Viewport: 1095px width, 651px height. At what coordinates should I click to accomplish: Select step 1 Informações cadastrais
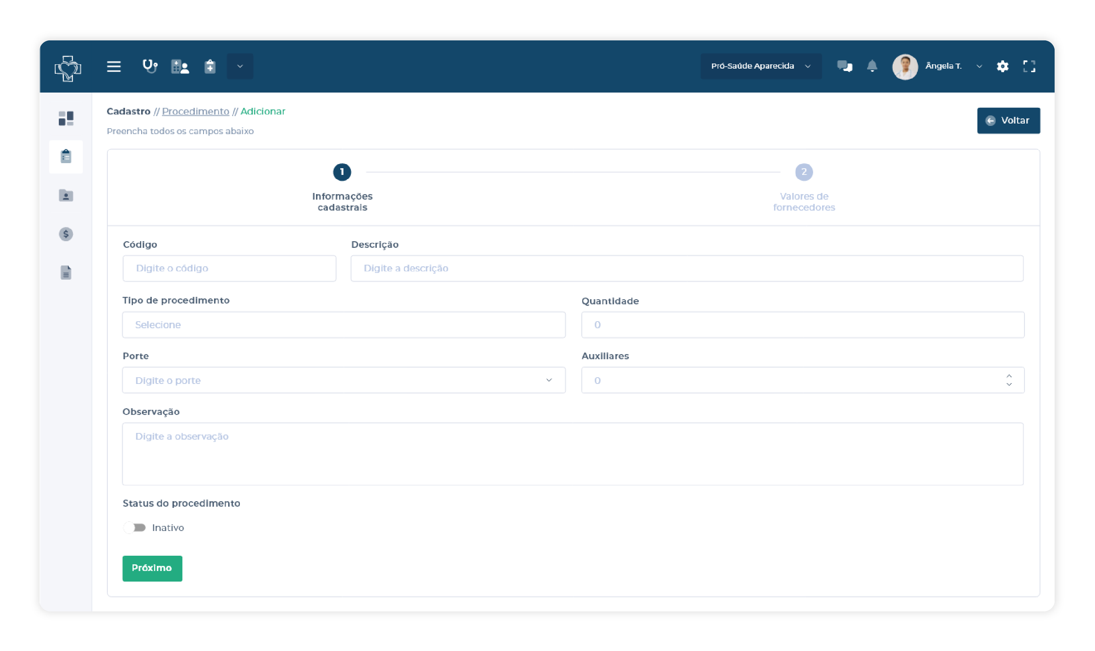pyautogui.click(x=342, y=172)
